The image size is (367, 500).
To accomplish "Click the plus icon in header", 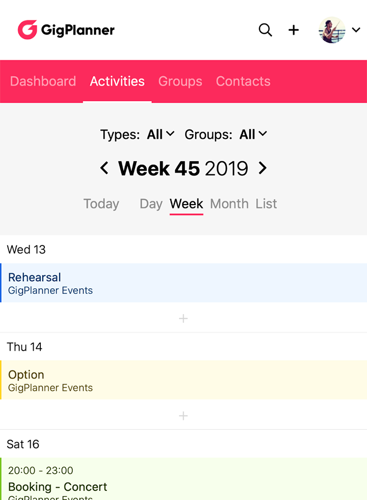I will click(x=294, y=30).
